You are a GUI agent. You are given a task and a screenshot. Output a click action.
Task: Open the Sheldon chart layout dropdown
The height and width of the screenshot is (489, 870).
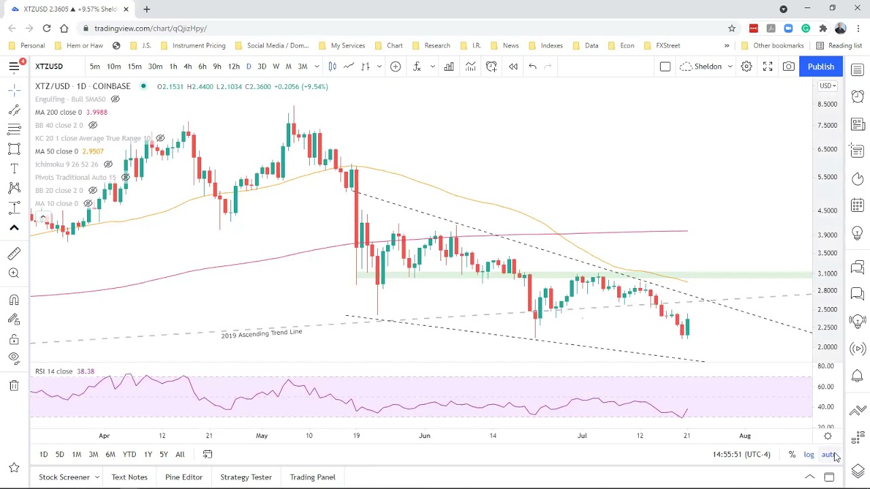[706, 66]
